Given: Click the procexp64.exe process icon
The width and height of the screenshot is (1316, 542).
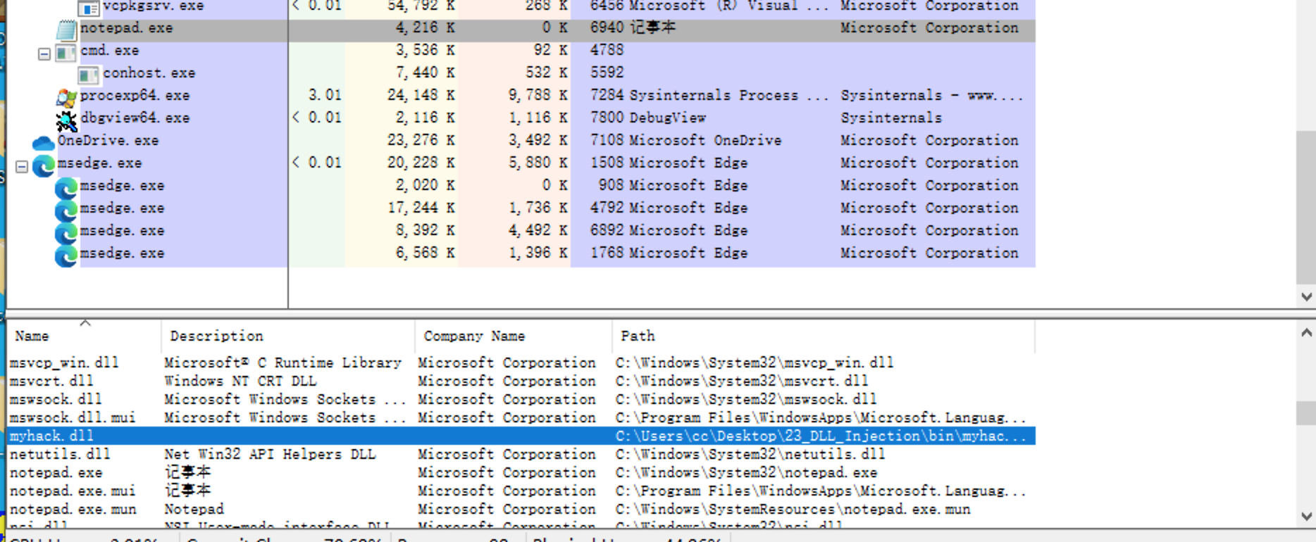Looking at the screenshot, I should 66,97.
